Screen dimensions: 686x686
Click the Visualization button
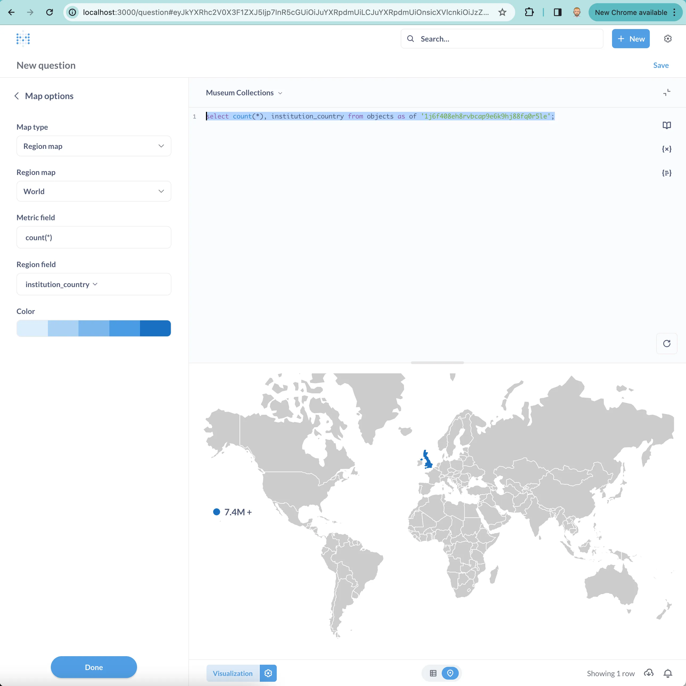(x=233, y=673)
